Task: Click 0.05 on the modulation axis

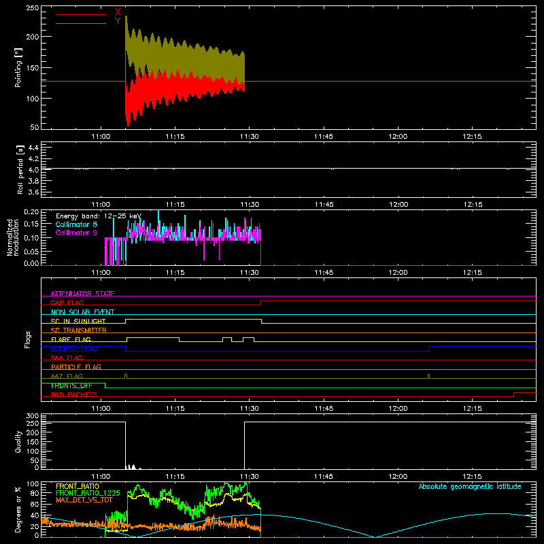Action: click(31, 252)
